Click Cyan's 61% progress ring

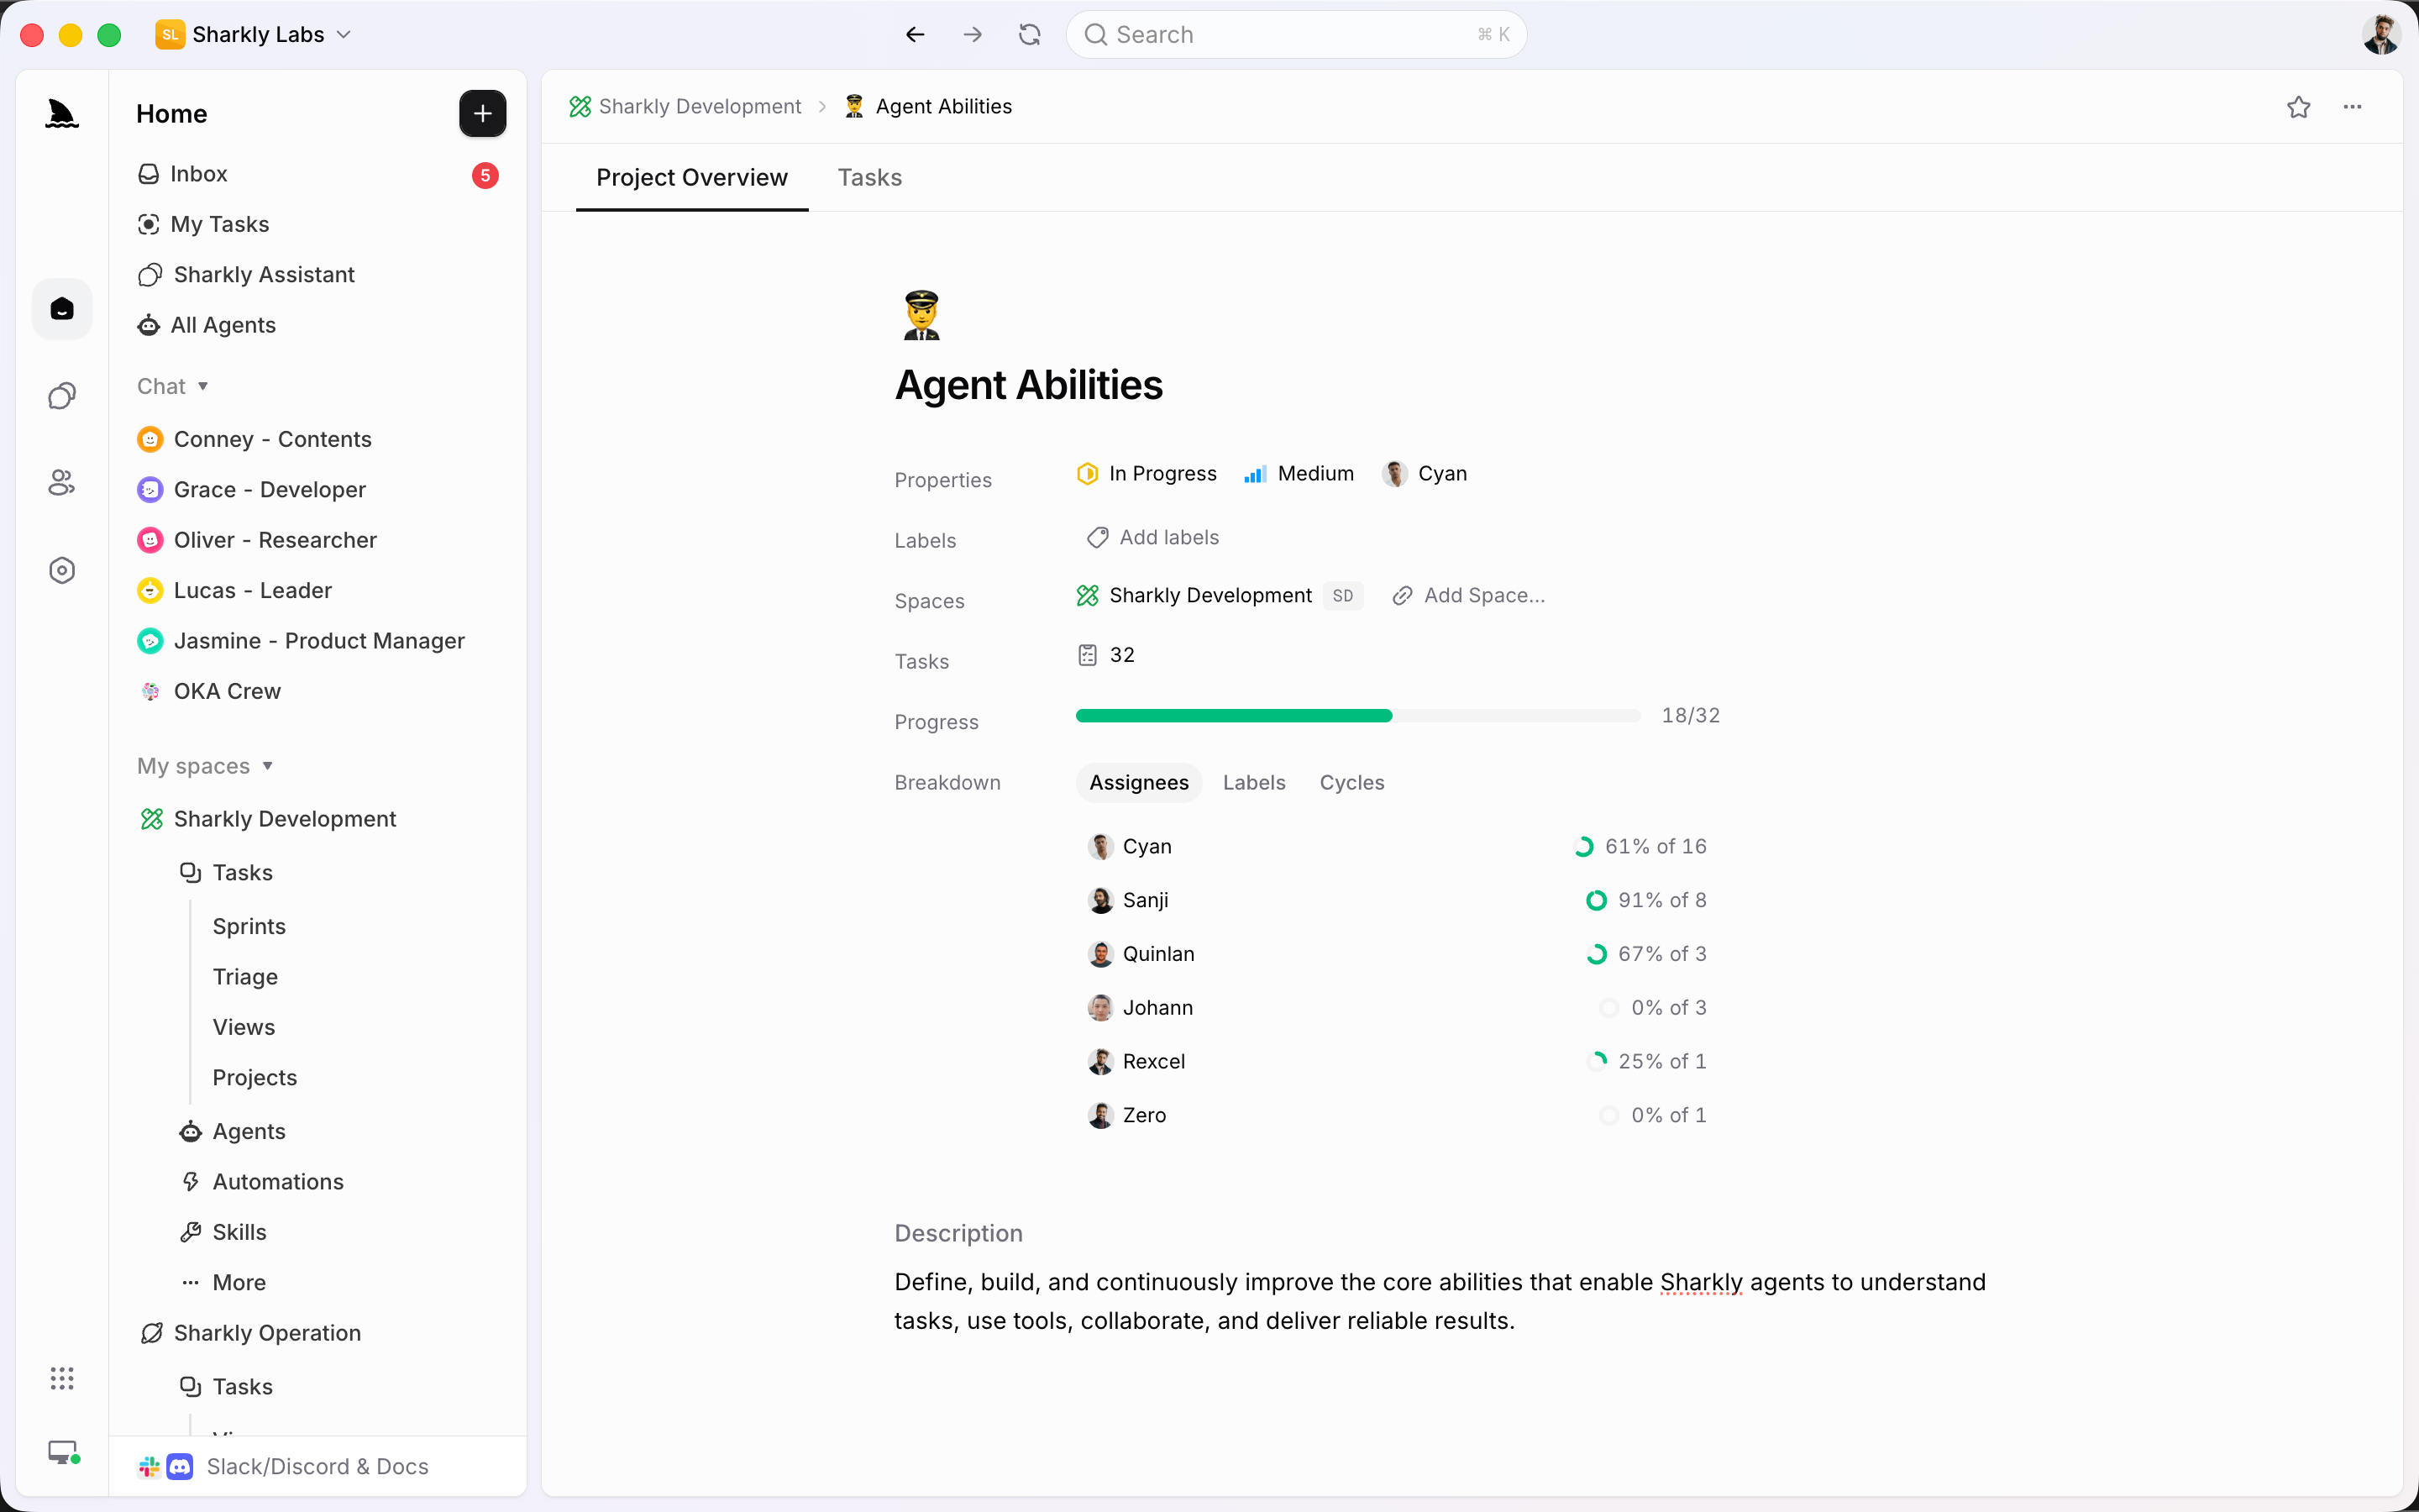[1583, 847]
